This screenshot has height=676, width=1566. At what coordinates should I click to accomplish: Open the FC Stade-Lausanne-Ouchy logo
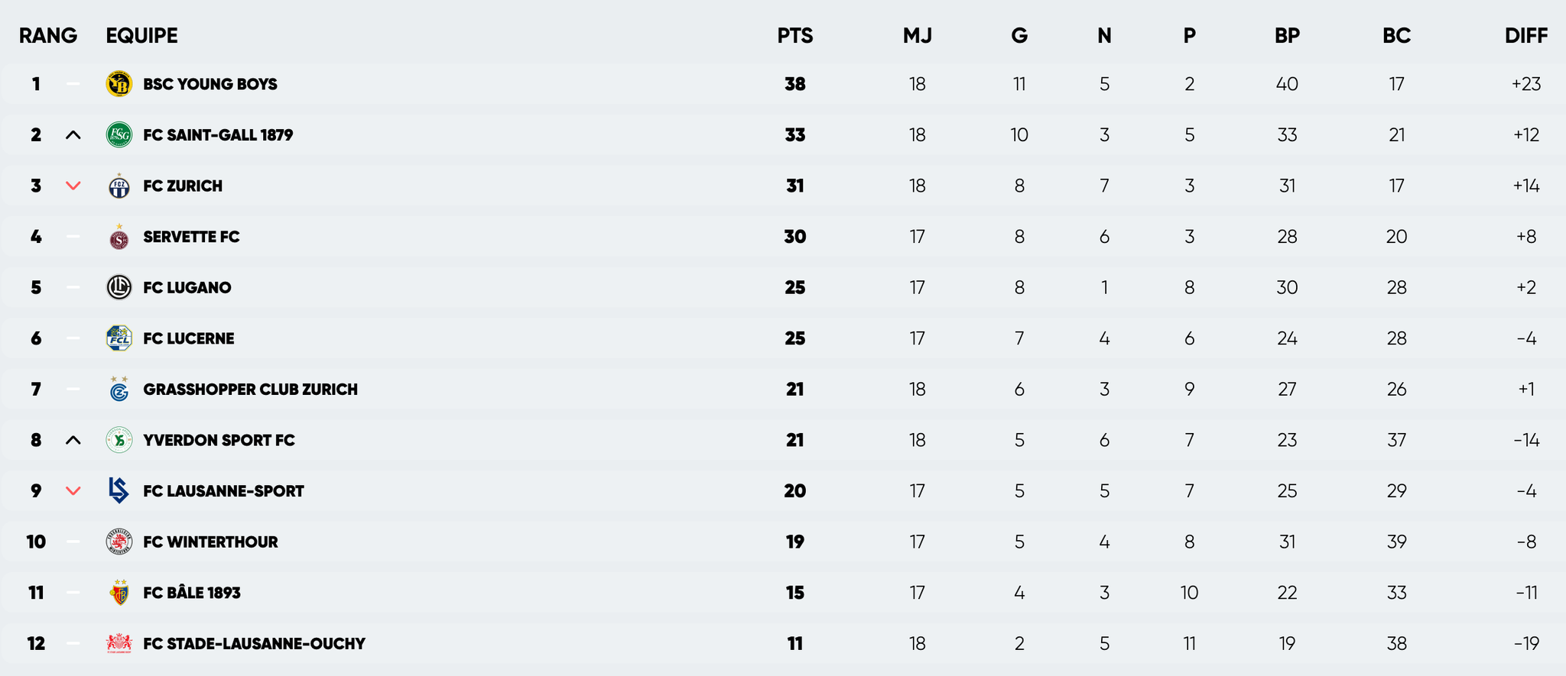(119, 643)
